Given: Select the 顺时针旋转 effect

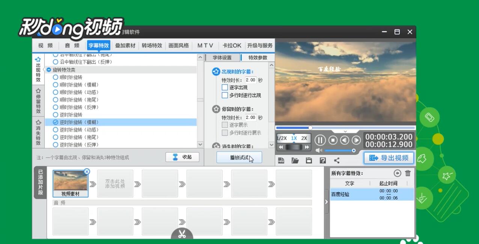Looking at the screenshot, I should (x=68, y=77).
